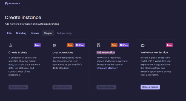Click the Charts & stats description text

(24, 66)
